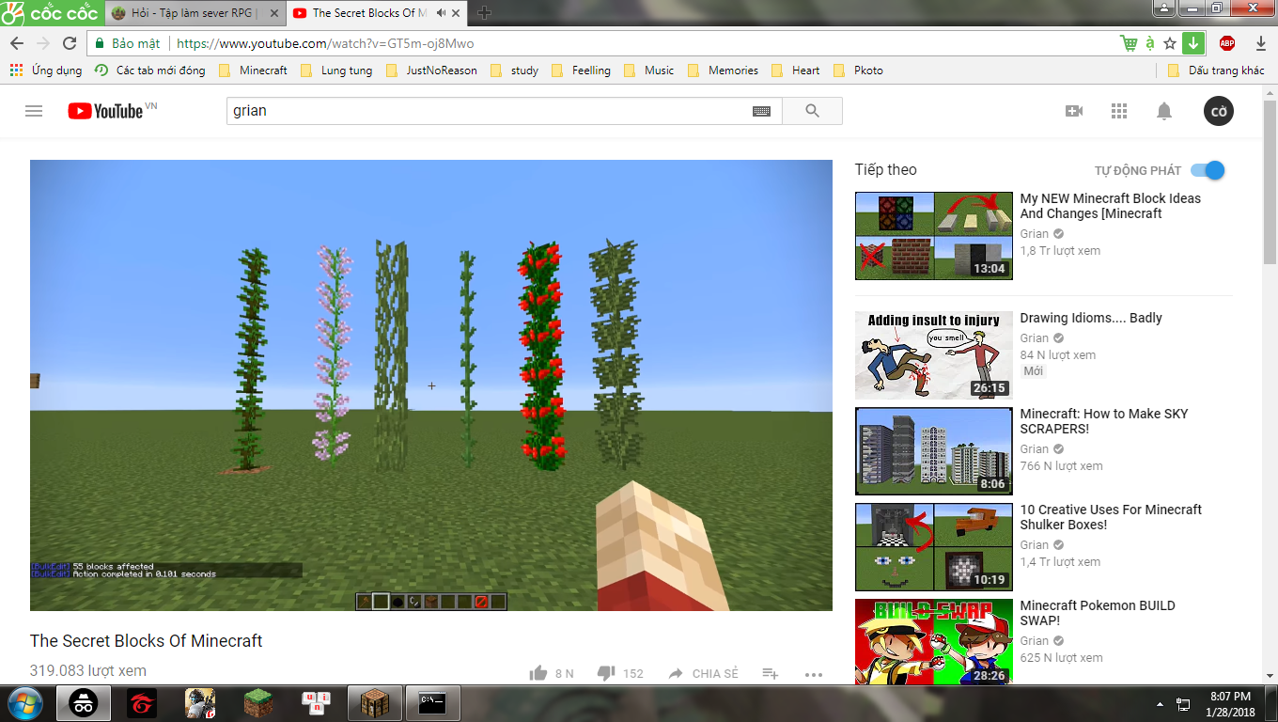
Task: Open the Minecraft grass block taskbar app
Action: [x=257, y=703]
